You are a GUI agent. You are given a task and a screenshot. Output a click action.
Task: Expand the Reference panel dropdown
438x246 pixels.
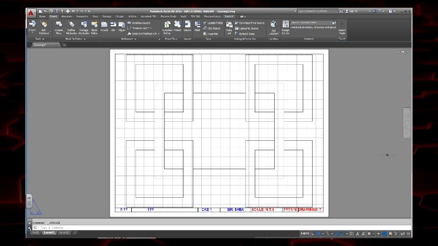[x=135, y=39]
